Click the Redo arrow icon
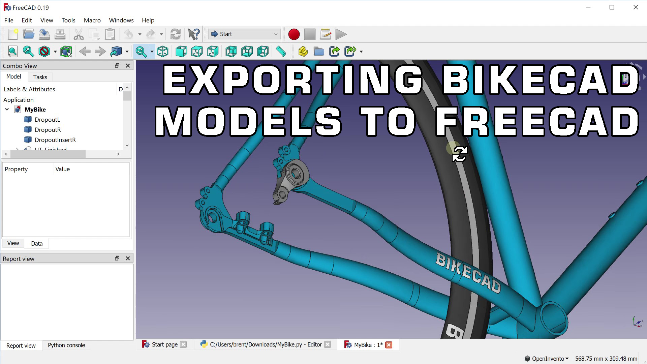This screenshot has width=647, height=364. coord(151,34)
